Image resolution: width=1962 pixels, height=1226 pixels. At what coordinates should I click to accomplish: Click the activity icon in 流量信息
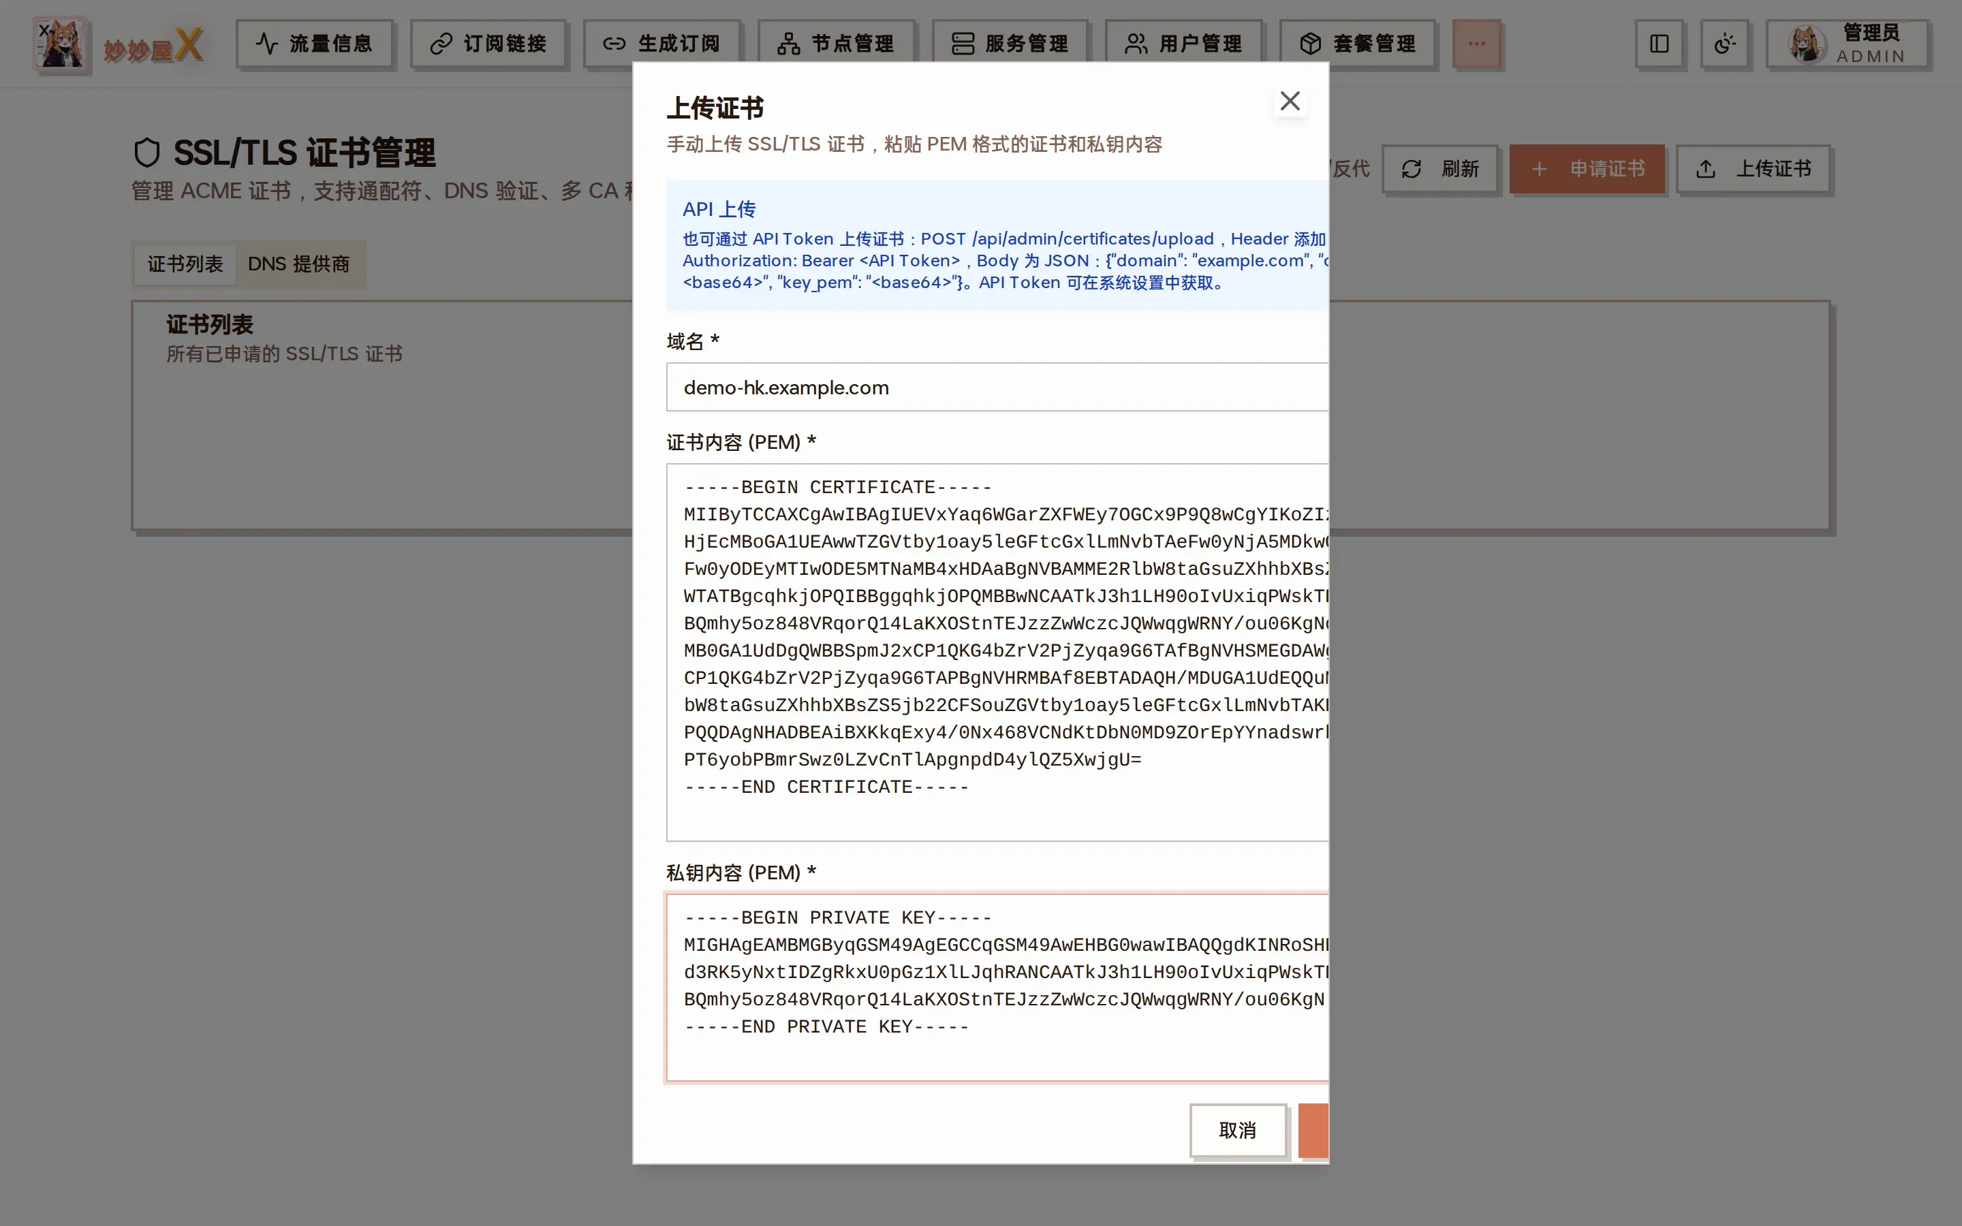click(x=267, y=44)
